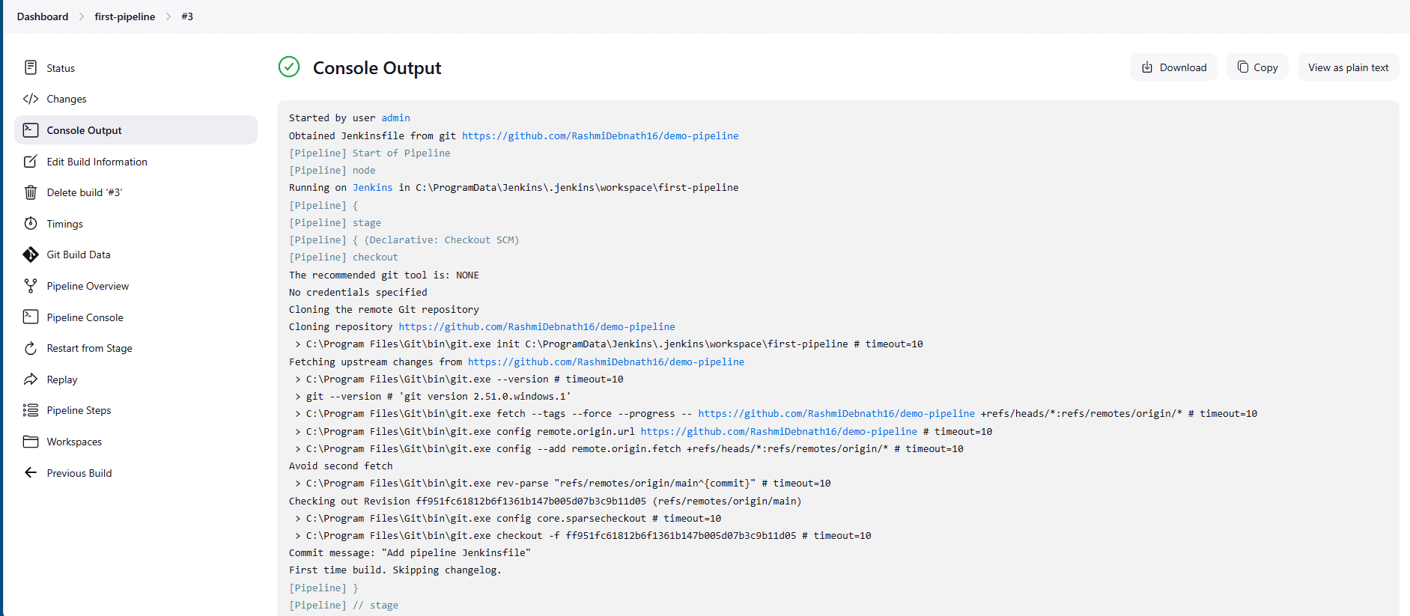Click 'Avoid second fetch' log line
Image resolution: width=1410 pixels, height=616 pixels.
coord(341,466)
